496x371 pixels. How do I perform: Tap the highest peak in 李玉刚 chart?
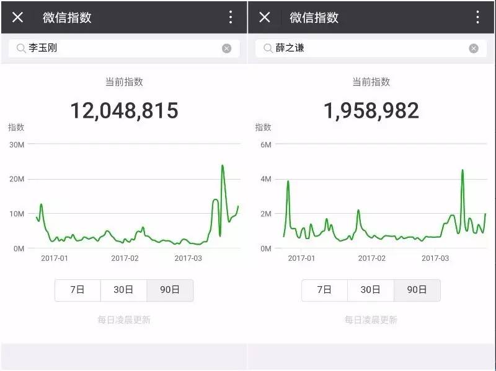[x=223, y=166]
